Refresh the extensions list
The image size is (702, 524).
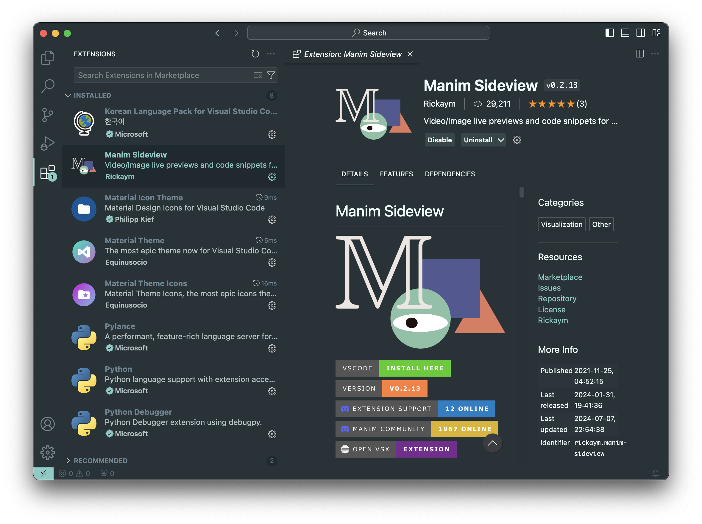[255, 54]
